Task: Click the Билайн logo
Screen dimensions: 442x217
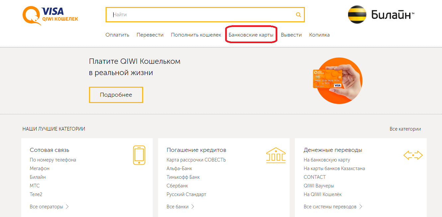Action: 381,15
